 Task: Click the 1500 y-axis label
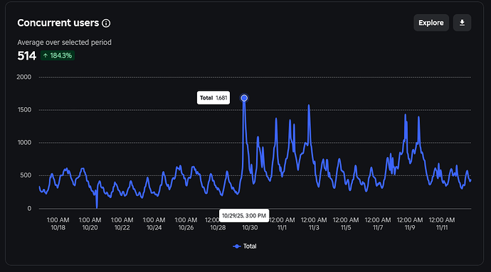24,110
